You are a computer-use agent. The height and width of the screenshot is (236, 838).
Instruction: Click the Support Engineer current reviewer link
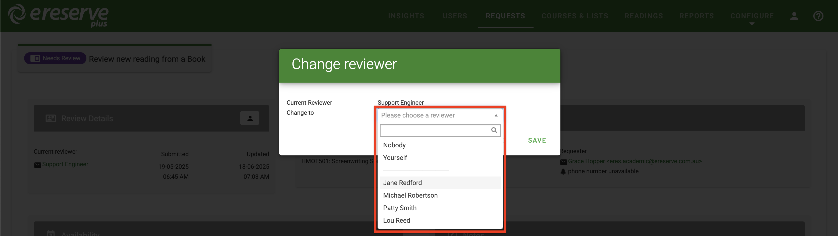[65, 164]
